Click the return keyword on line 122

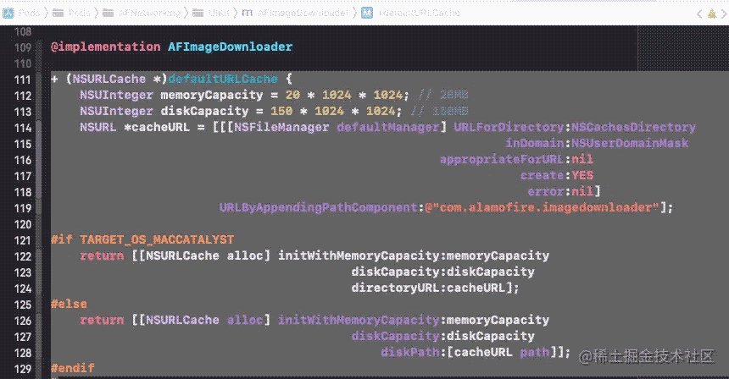pyautogui.click(x=102, y=255)
